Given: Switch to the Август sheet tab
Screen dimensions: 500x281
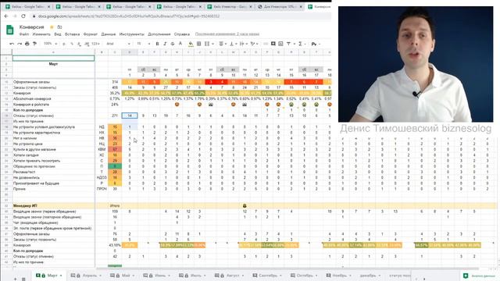Looking at the screenshot, I should pyautogui.click(x=229, y=276).
